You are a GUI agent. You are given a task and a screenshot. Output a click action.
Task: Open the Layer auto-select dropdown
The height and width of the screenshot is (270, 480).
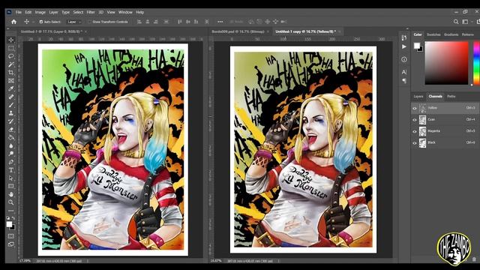coord(74,22)
